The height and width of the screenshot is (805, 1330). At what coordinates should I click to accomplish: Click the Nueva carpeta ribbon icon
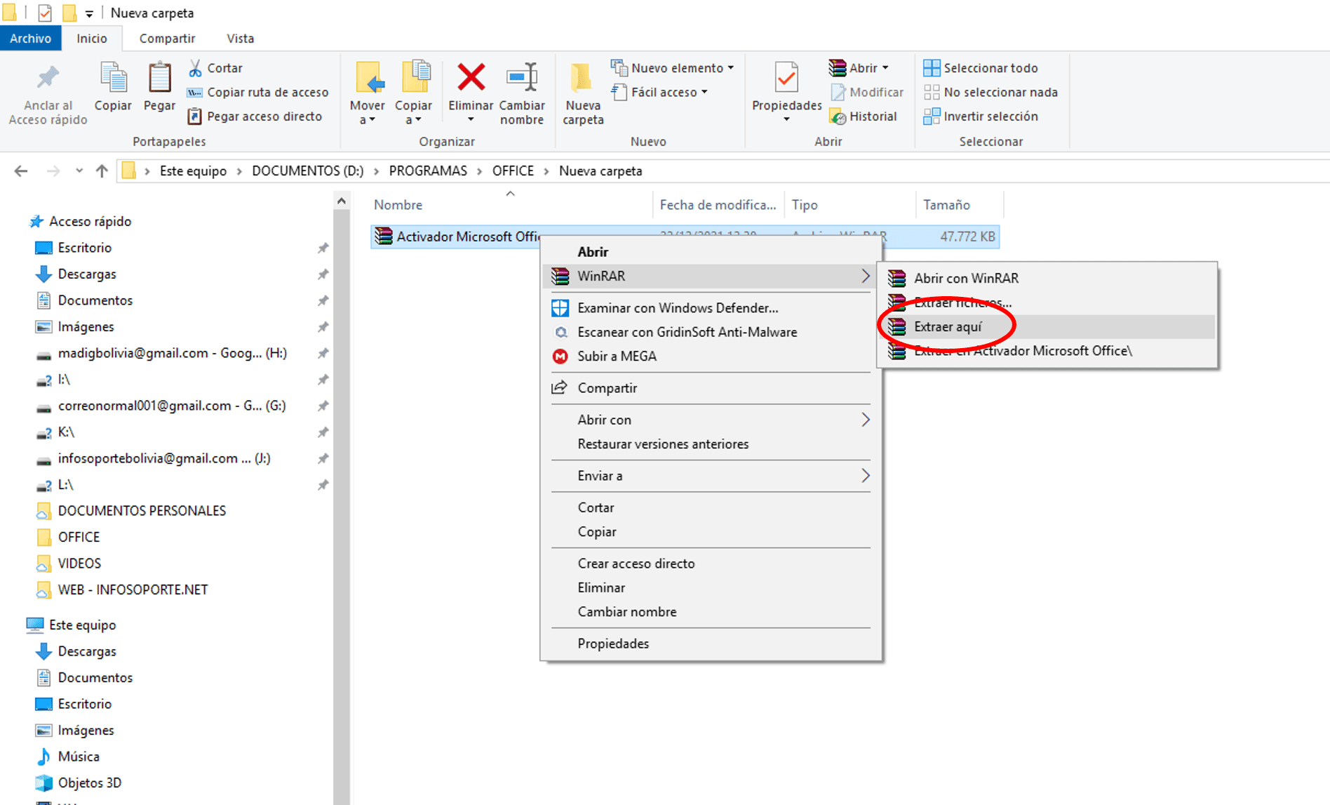[582, 78]
